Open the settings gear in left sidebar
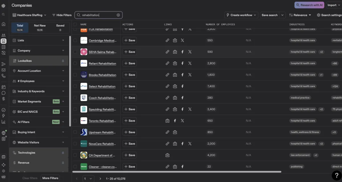The image size is (342, 182). pos(3,171)
